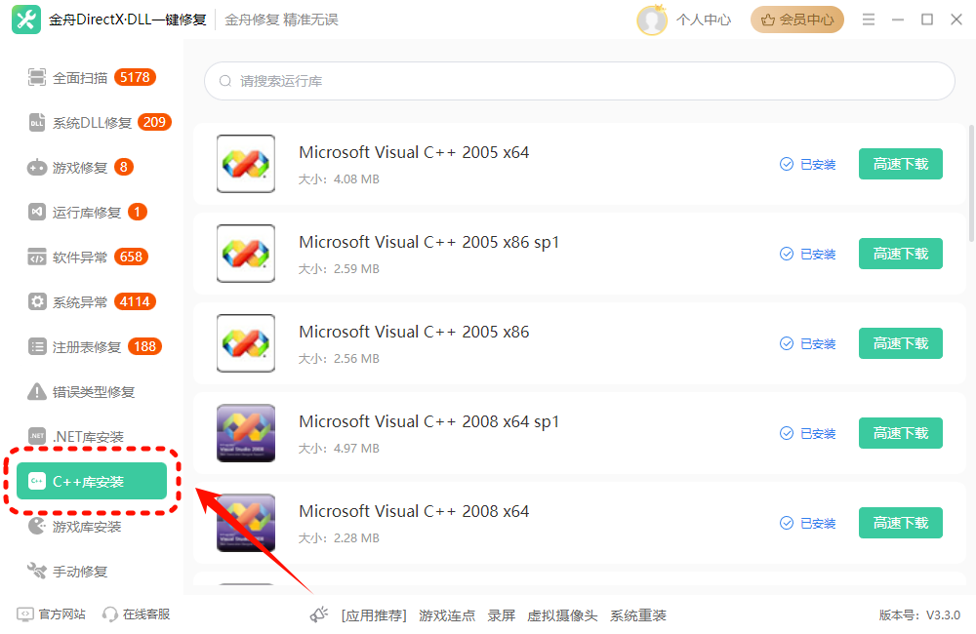Click the Visual C++ 2008 x64 sp1 logo
The width and height of the screenshot is (976, 634).
(246, 433)
